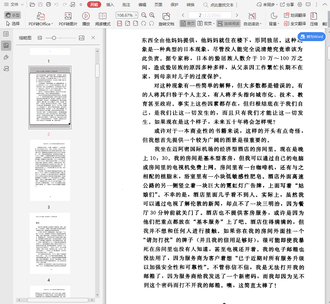This screenshot has height=304, width=330.
Task: Open the bookmarks outline sidebar icon
Action: [6, 34]
